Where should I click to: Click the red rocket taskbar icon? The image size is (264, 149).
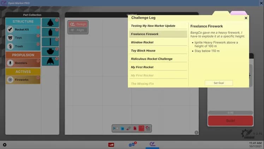[111, 144]
